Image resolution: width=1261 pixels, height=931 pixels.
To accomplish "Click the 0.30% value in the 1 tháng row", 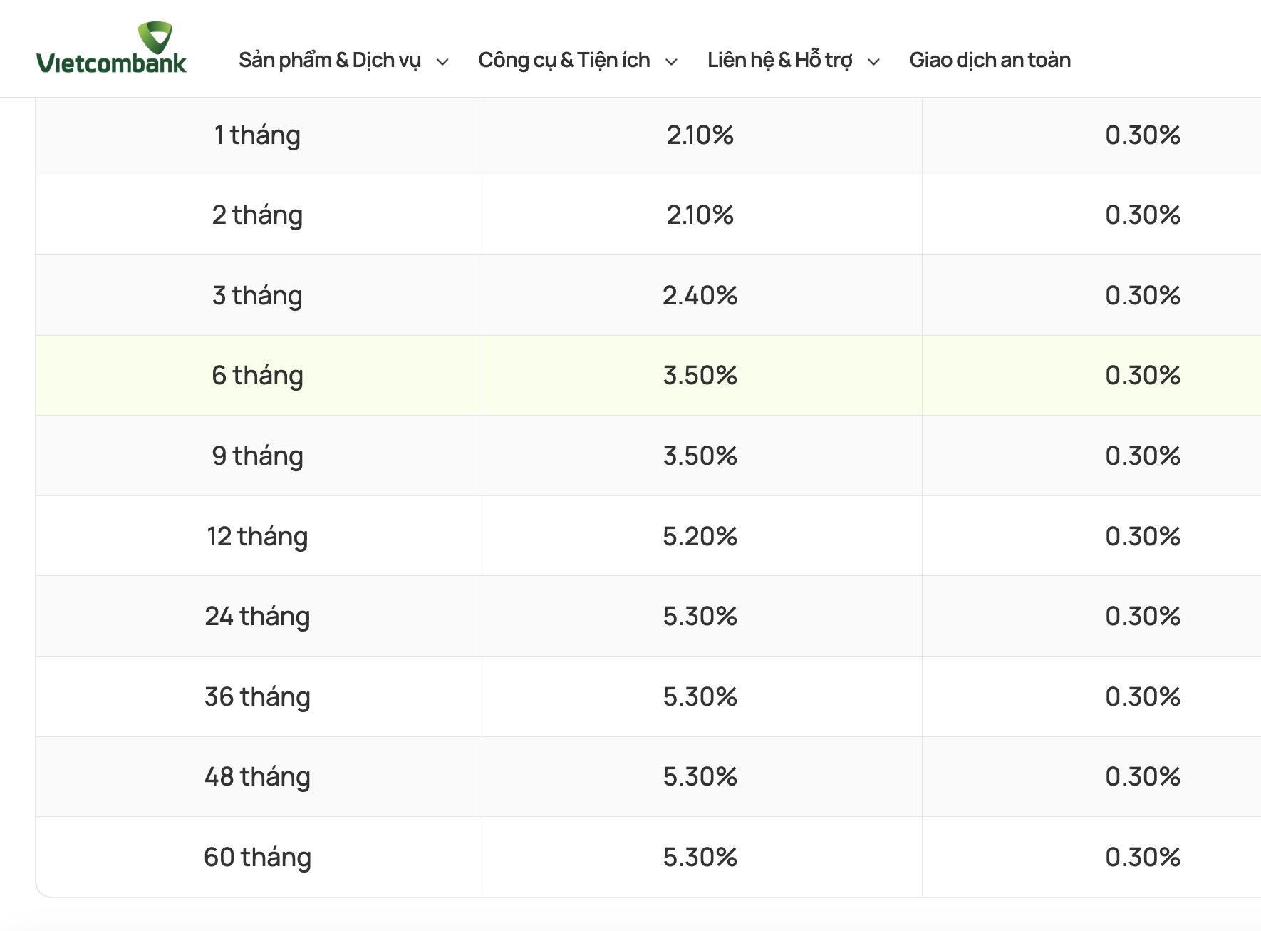I will pos(1142,135).
